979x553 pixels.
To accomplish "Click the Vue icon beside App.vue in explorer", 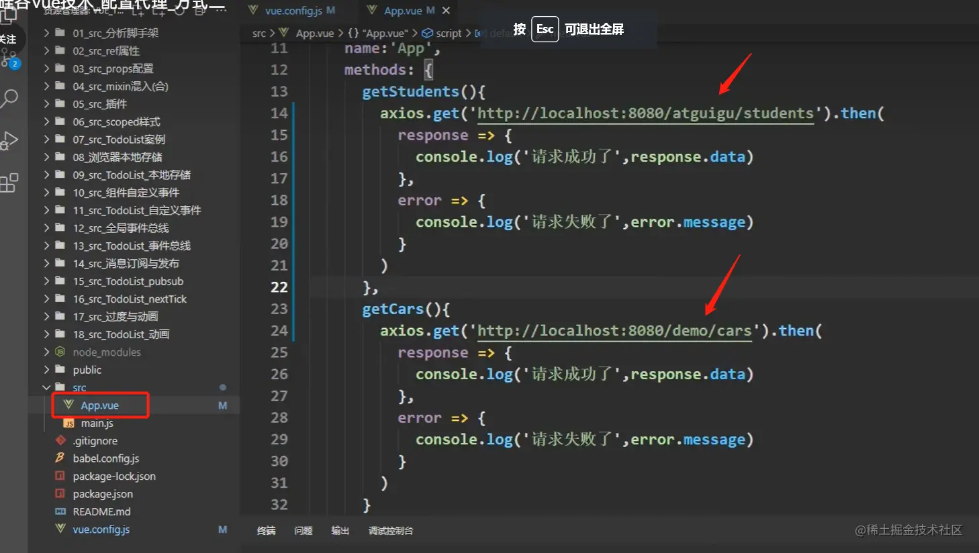I will point(68,405).
